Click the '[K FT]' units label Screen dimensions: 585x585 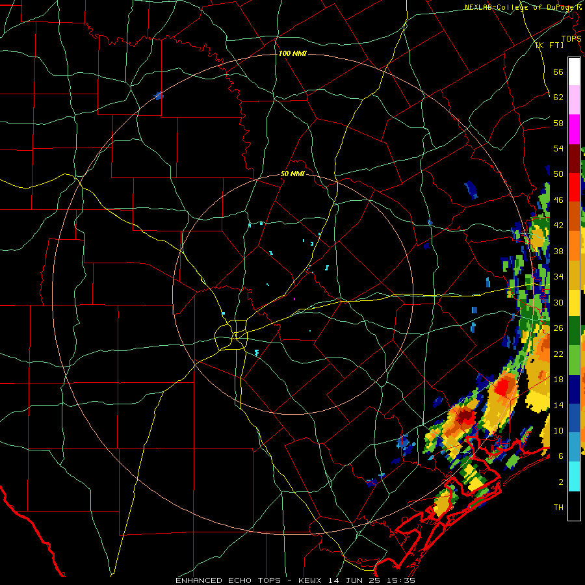pyautogui.click(x=549, y=45)
